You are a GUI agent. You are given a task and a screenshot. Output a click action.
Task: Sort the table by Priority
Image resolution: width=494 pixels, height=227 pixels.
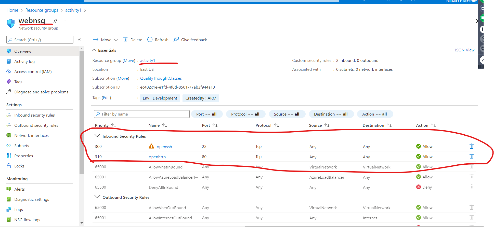tap(106, 125)
